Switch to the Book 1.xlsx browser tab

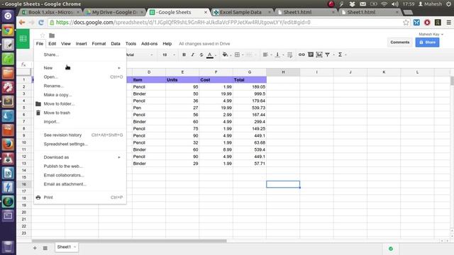tap(50, 12)
